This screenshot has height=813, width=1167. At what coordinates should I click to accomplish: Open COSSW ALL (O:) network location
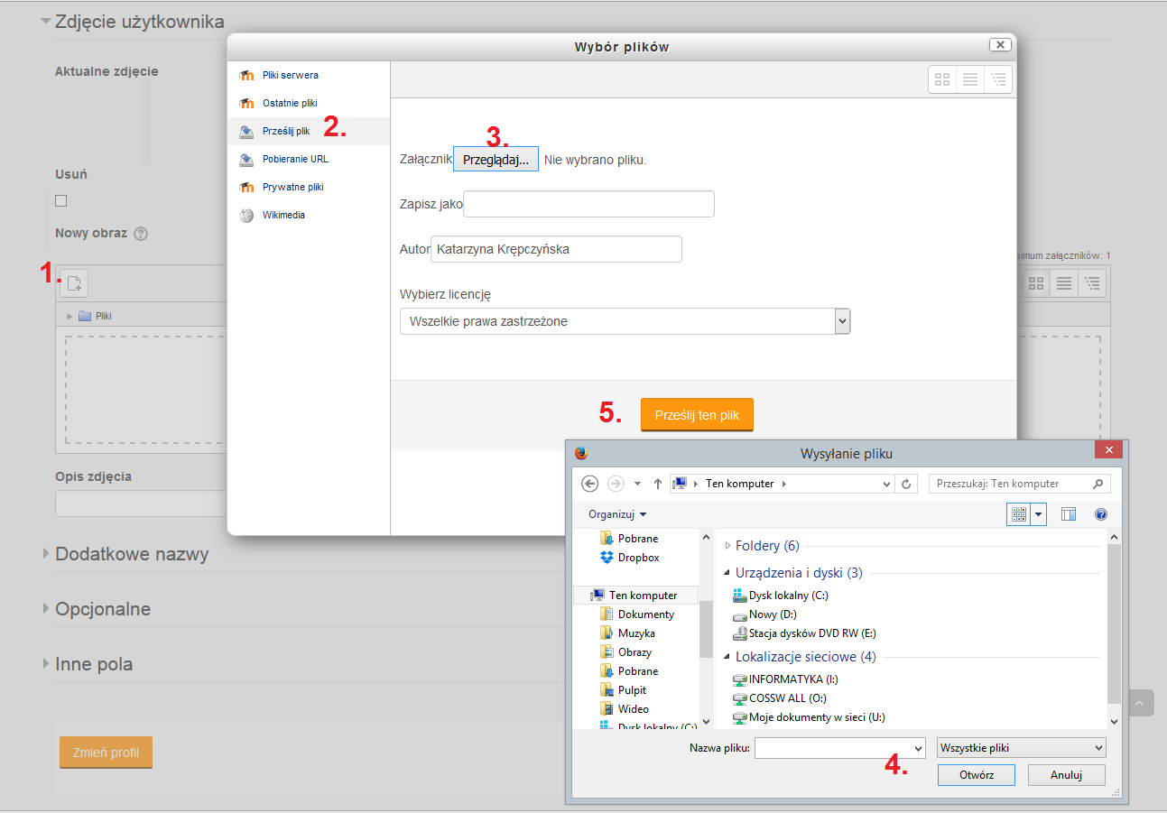[x=780, y=698]
